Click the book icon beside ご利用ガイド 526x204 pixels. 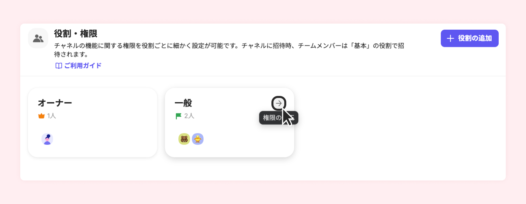(x=59, y=66)
